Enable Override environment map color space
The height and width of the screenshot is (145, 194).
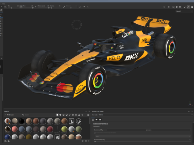coord(95,133)
